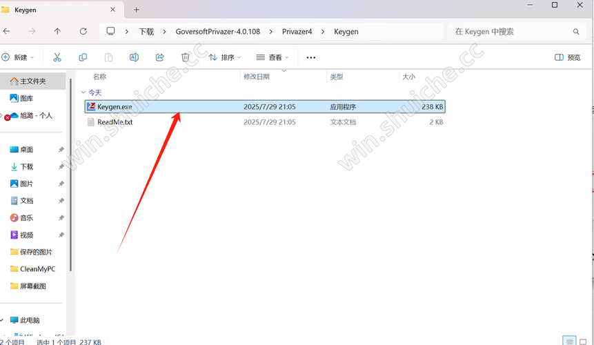Open the 排序 (Sort) dropdown
Viewport: 594px width, 345px height.
tap(225, 57)
